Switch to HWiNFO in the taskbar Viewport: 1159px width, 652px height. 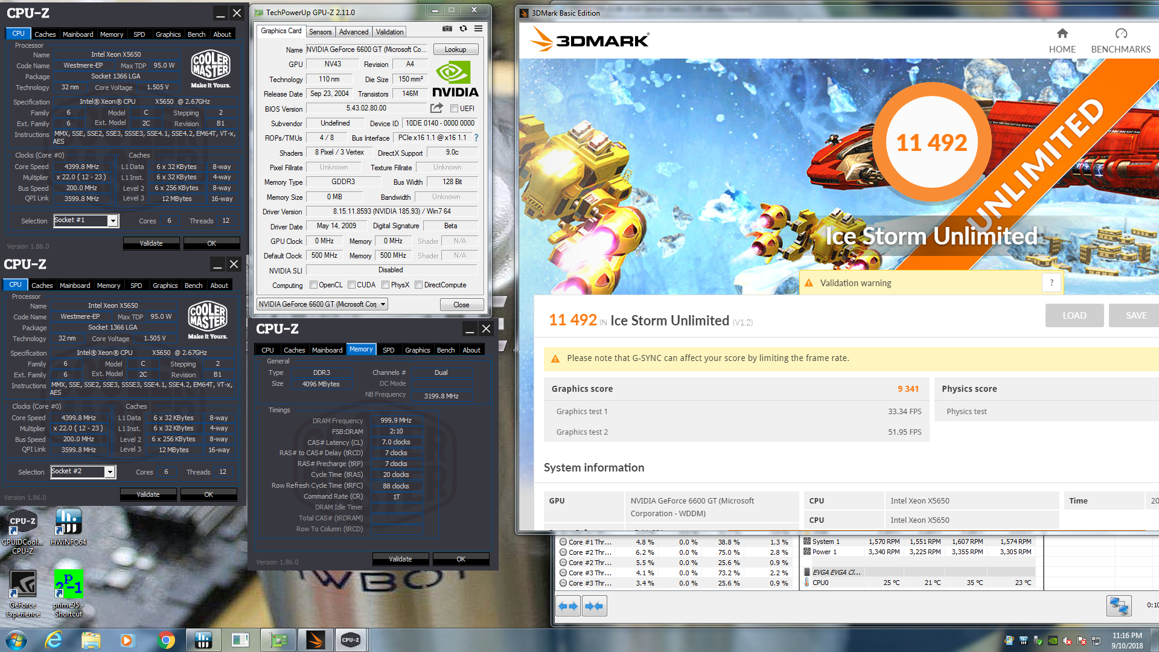pos(203,640)
